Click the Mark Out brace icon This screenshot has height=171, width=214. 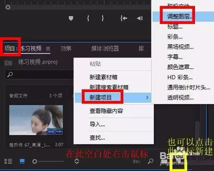(x=103, y=18)
